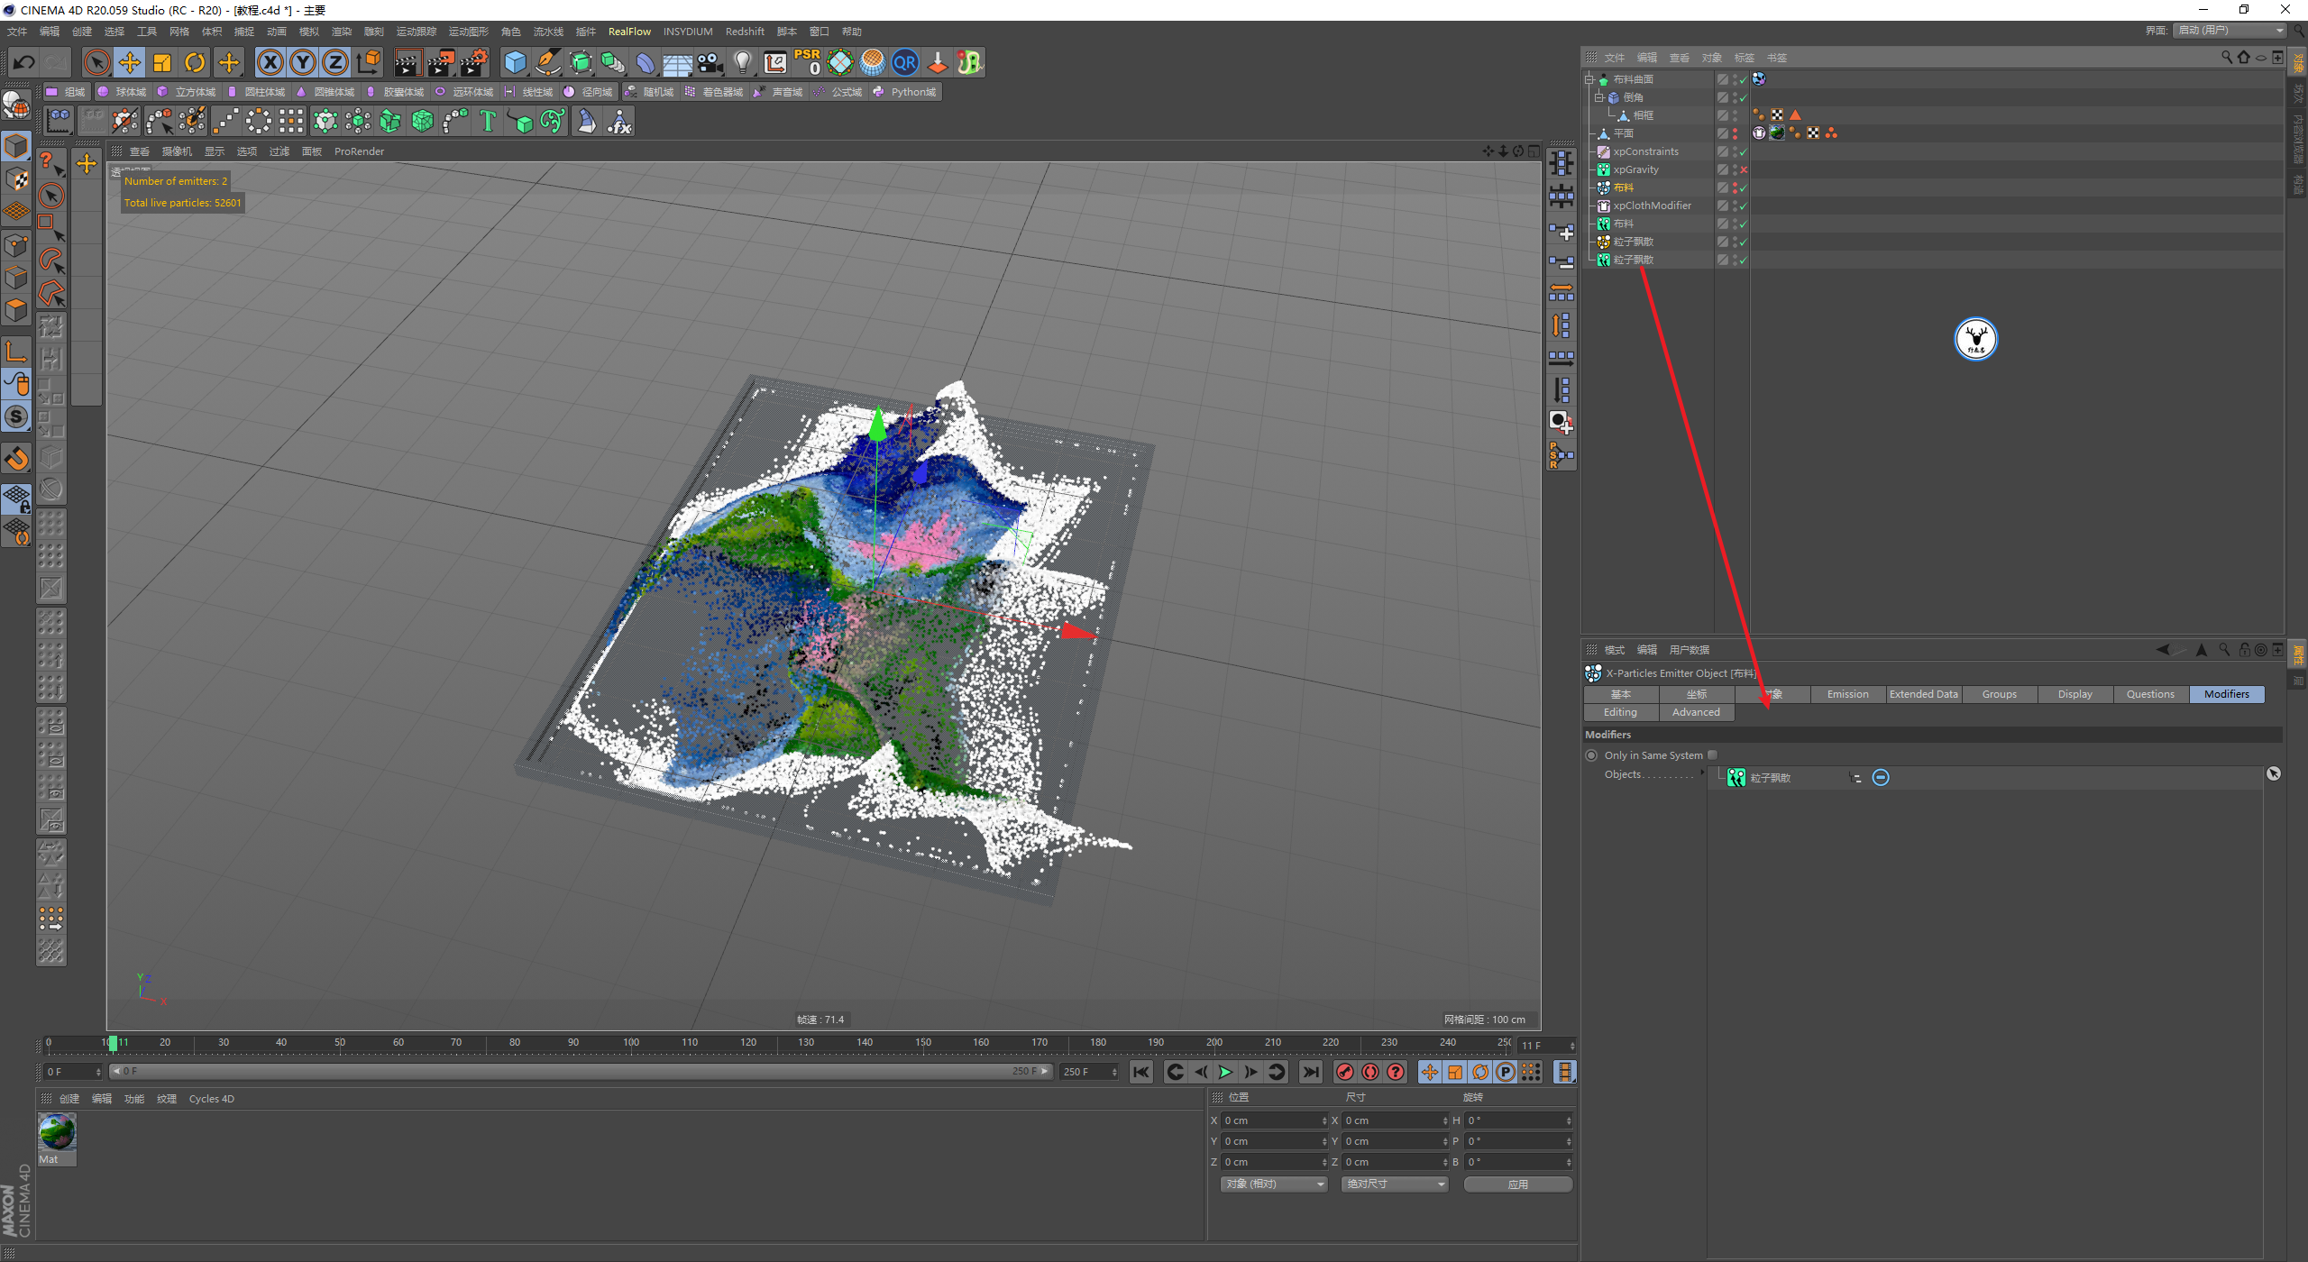Open the RealFlow menu
Screen dimensions: 2308x1262
[629, 32]
